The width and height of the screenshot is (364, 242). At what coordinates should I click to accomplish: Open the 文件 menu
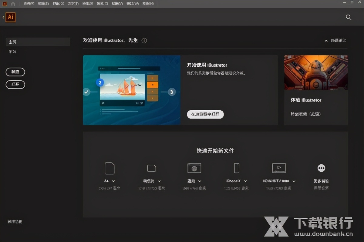(x=29, y=3)
